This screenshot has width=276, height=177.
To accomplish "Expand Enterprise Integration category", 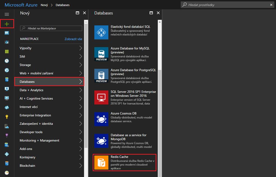I will coord(49,115).
